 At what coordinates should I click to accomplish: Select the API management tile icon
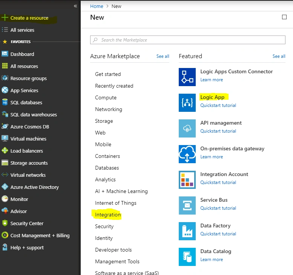187,128
